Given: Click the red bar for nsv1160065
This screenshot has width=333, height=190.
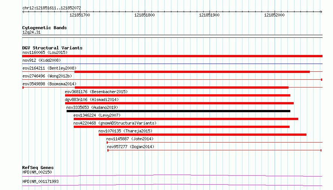Looking at the screenshot, I should [172, 56].
